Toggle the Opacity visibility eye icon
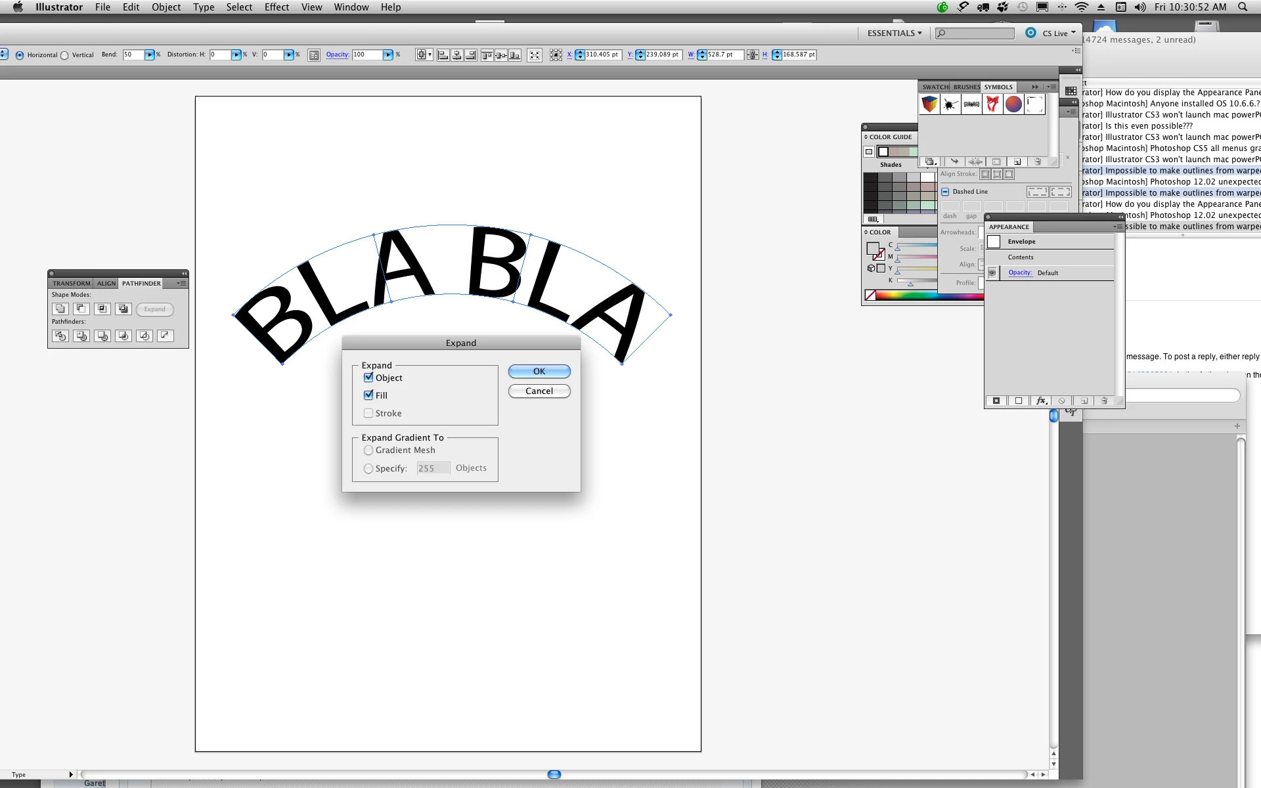The height and width of the screenshot is (788, 1261). [992, 273]
